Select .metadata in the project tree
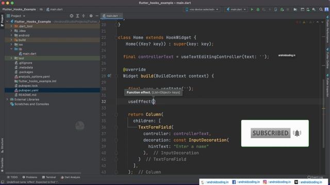Screen dimensions: 330x185 coord(24,67)
